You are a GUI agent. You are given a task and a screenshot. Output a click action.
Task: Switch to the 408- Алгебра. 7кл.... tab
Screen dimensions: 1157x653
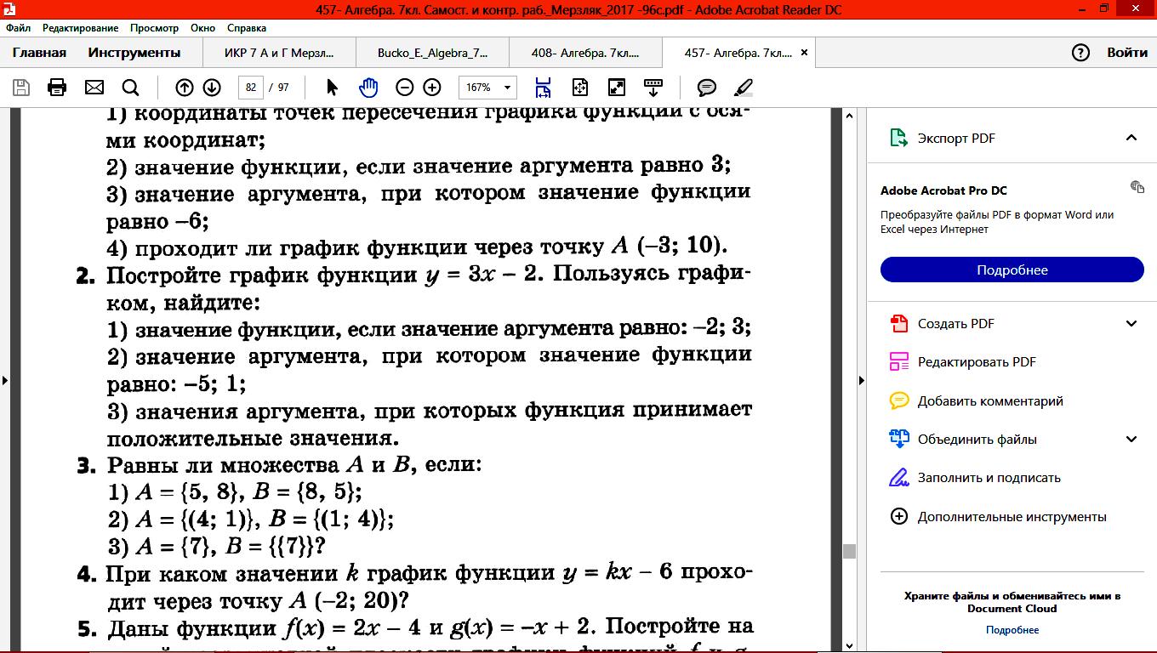[585, 53]
